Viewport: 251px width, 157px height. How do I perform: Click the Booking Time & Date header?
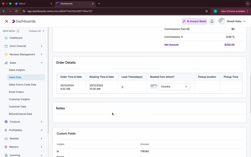tap(101, 77)
